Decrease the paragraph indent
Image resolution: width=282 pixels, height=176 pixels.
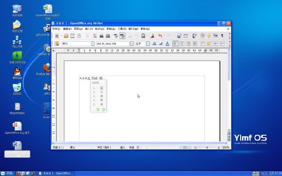pyautogui.click(x=216, y=44)
